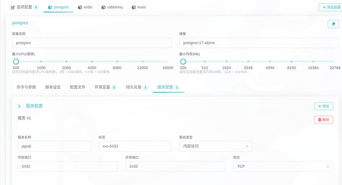
Task: Click the copy container icon button
Action: click(333, 24)
